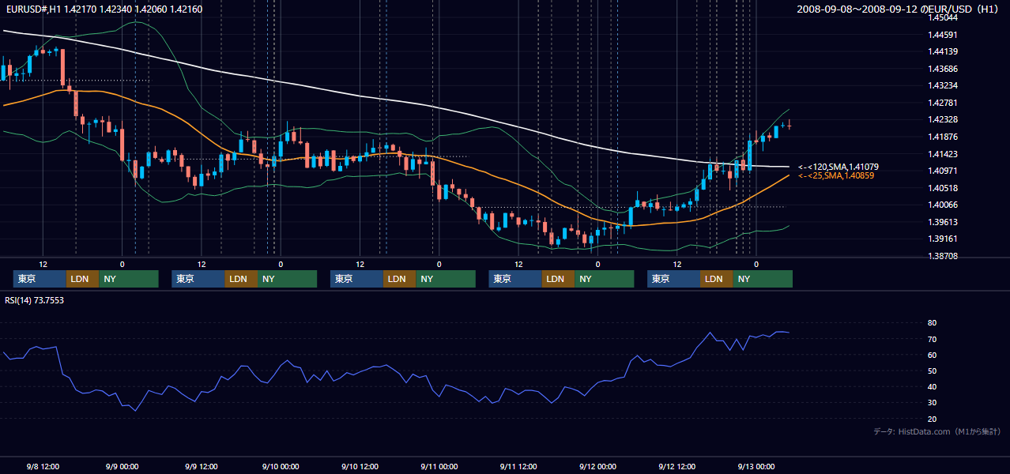Click price axis value 1.40066
The height and width of the screenshot is (474, 1010).
tap(943, 205)
